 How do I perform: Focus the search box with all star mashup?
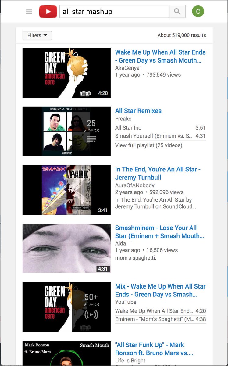pyautogui.click(x=114, y=12)
